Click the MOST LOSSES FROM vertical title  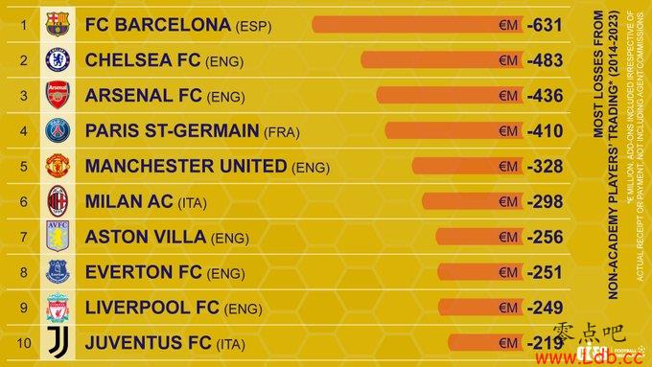click(x=598, y=74)
